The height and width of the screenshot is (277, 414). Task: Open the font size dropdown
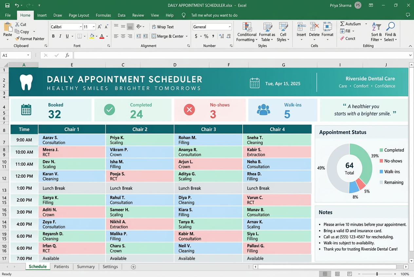pyautogui.click(x=94, y=27)
